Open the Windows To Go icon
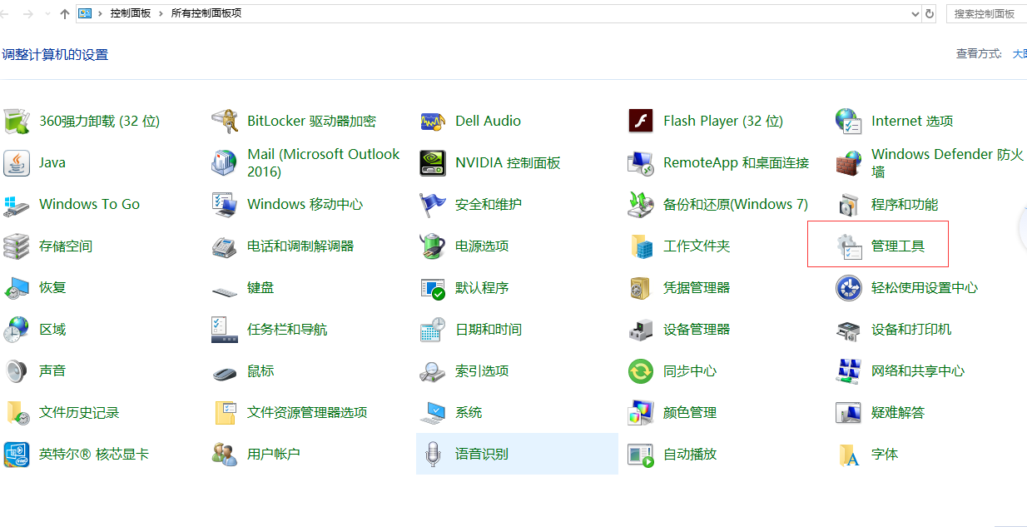This screenshot has height=527, width=1027. pos(17,204)
